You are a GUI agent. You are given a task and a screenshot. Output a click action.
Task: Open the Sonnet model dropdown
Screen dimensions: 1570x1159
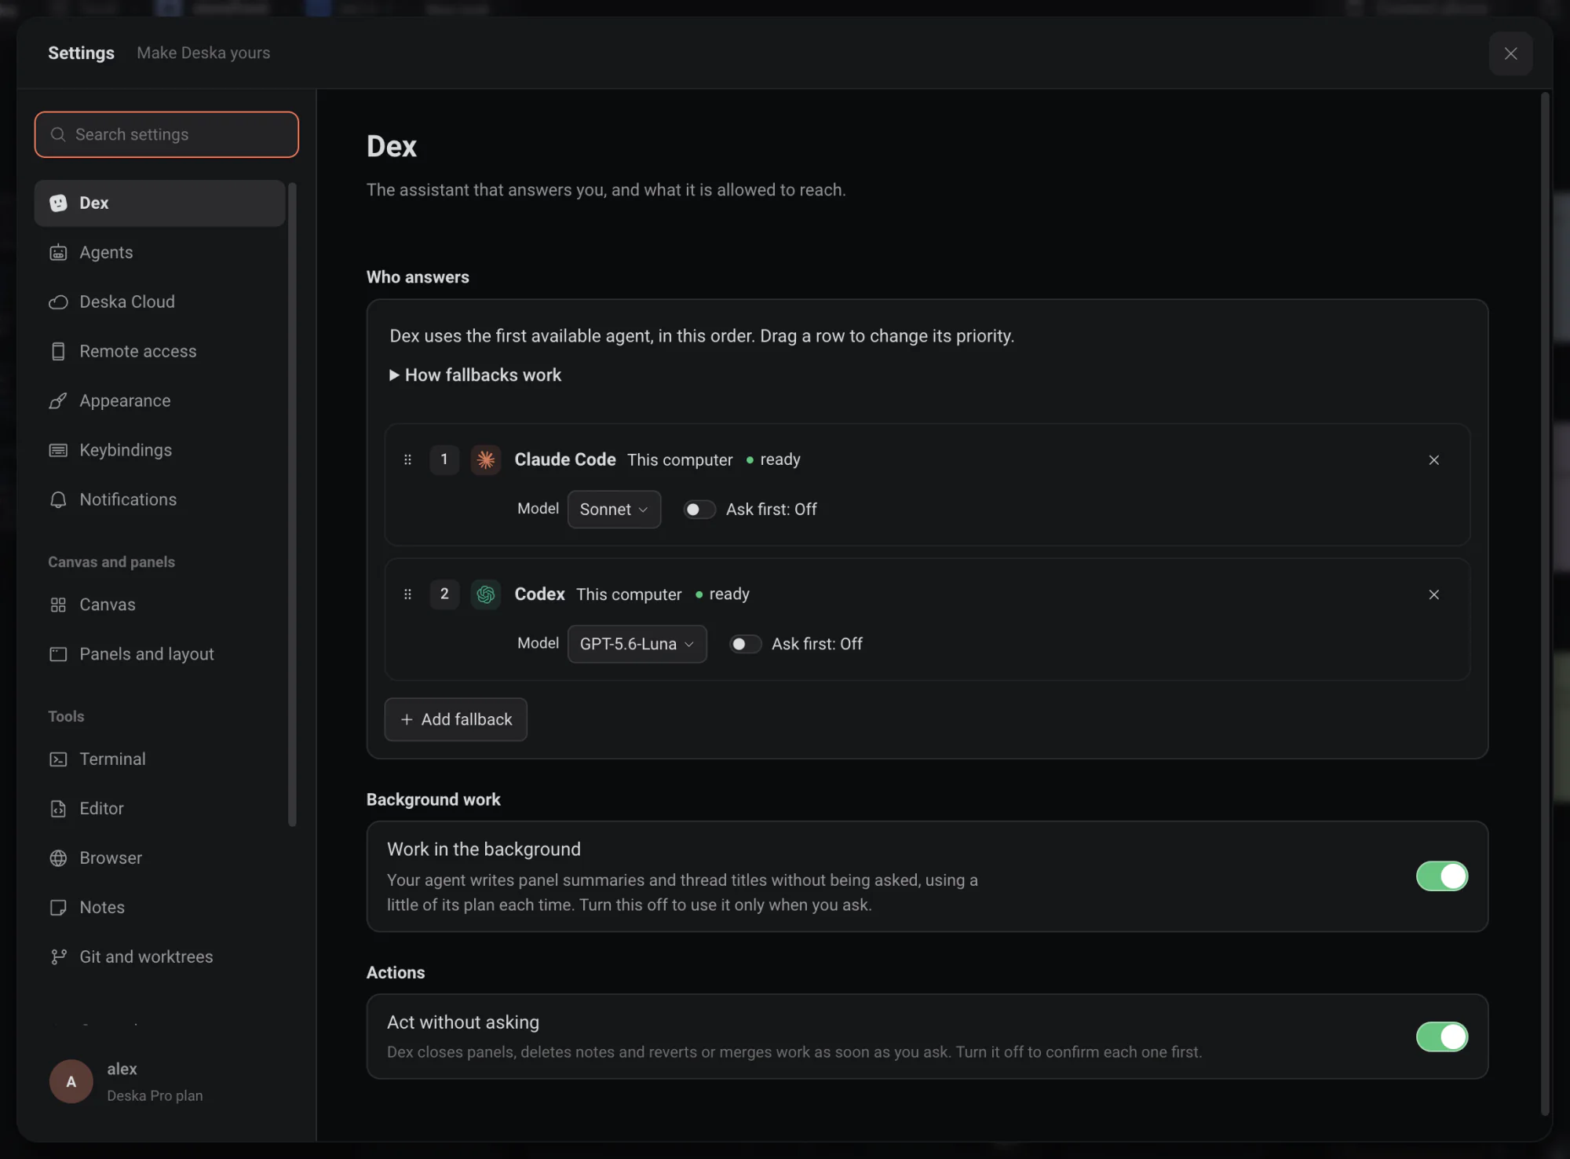pos(614,510)
